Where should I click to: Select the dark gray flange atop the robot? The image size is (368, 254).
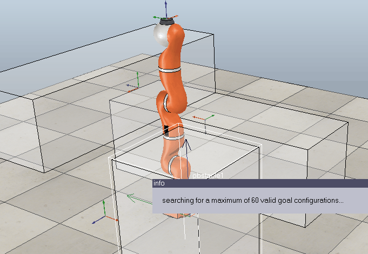coord(167,22)
